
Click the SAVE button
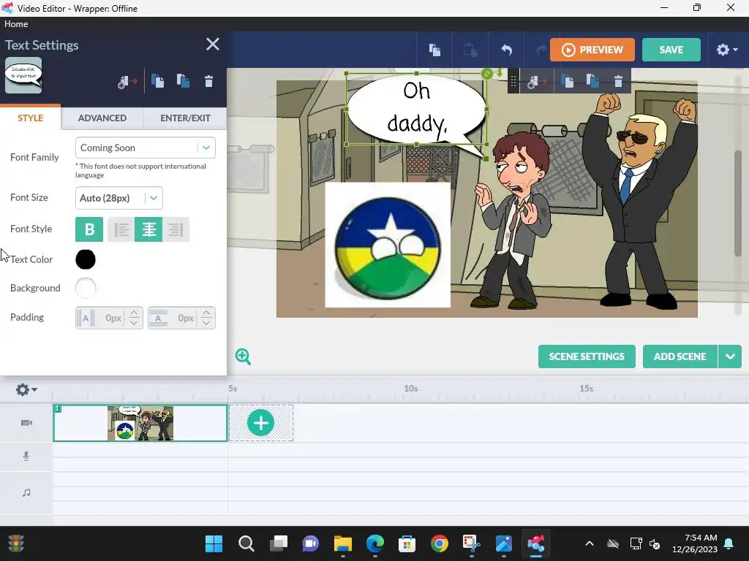pyautogui.click(x=671, y=50)
